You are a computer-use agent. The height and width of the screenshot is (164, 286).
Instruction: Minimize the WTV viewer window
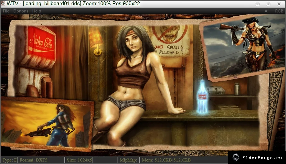257,4
